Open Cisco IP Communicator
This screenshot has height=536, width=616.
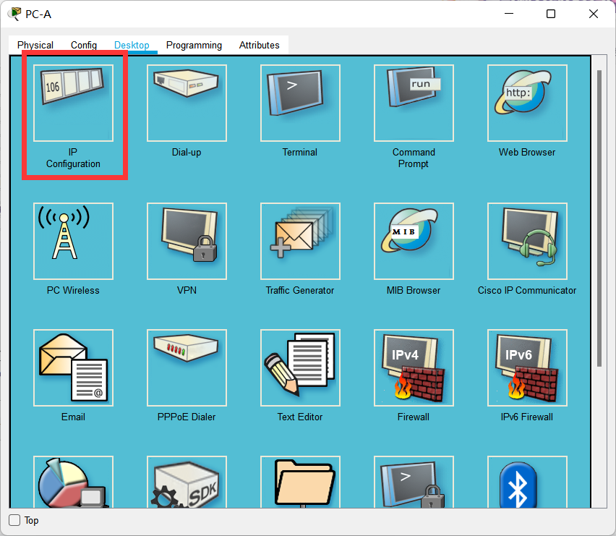pyautogui.click(x=528, y=242)
